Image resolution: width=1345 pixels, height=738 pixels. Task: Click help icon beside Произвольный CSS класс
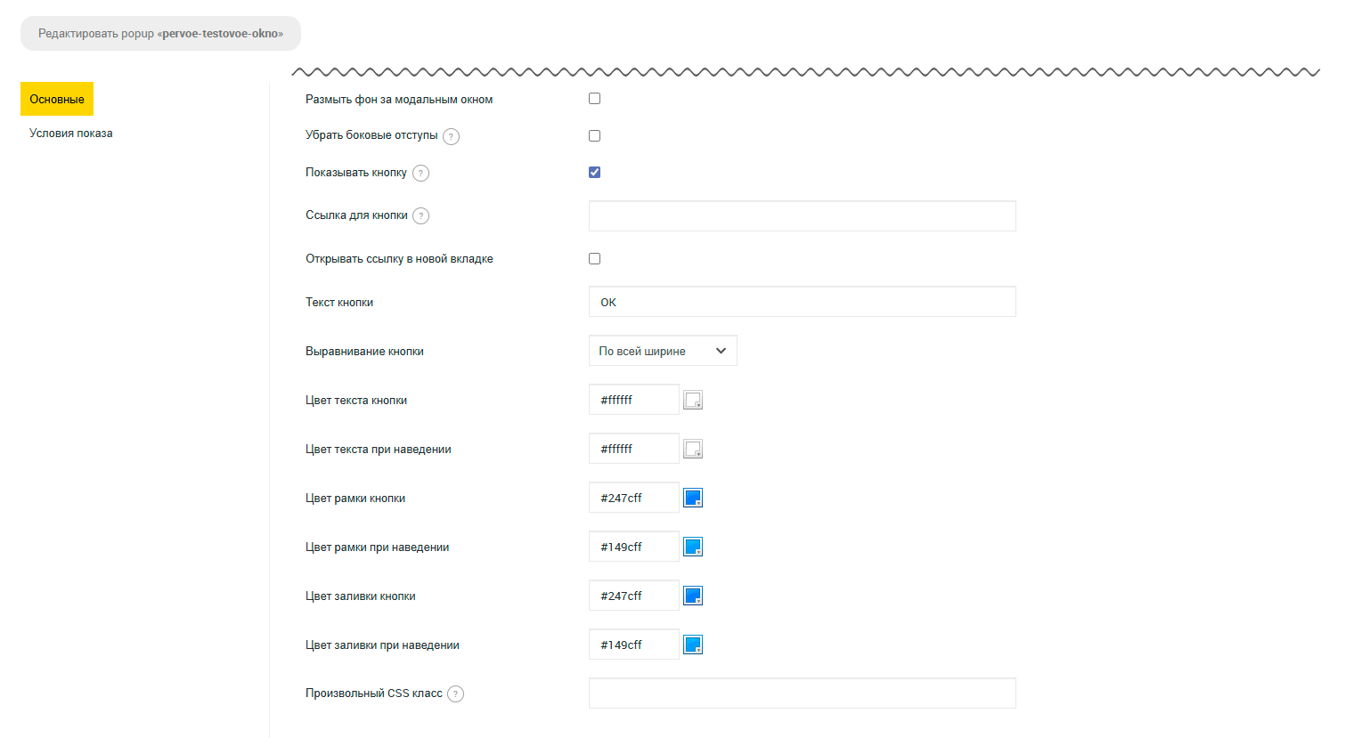(455, 694)
